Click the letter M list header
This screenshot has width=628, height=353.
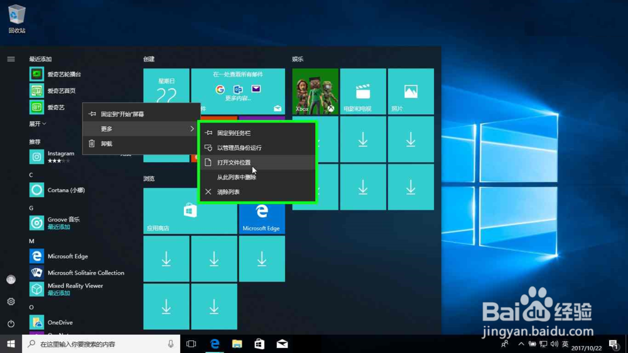31,241
